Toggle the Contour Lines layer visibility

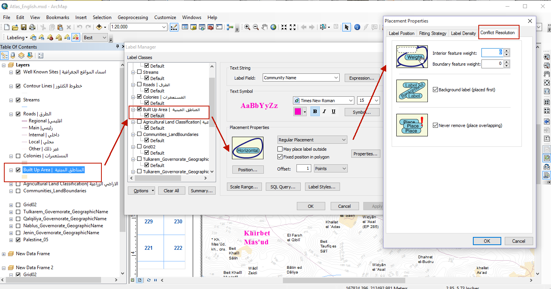click(x=18, y=86)
